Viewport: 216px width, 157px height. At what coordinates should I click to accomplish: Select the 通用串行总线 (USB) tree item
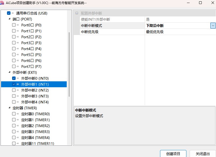(31, 13)
